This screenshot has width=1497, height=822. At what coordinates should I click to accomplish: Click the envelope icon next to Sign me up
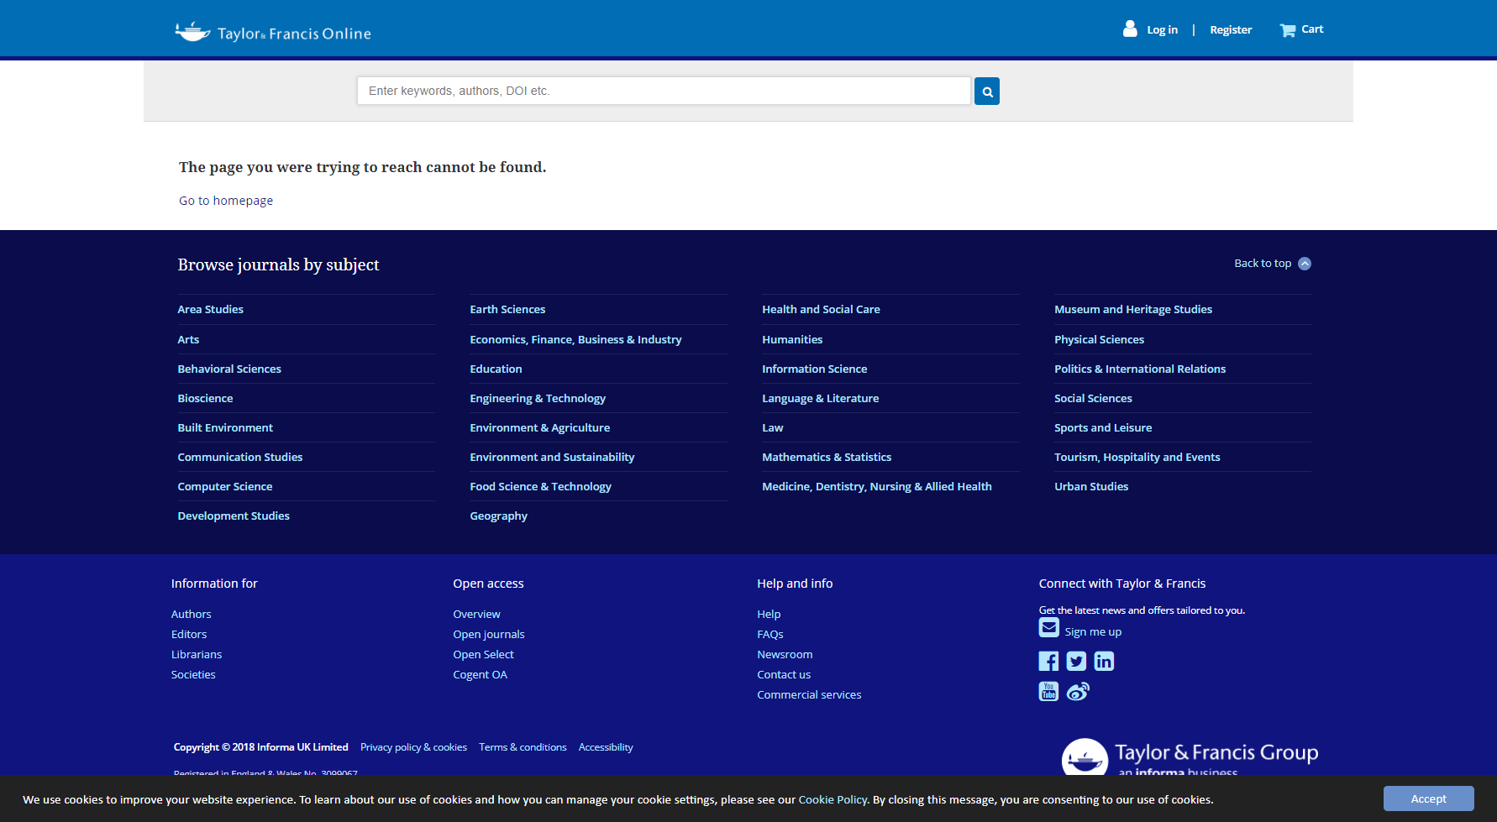[x=1048, y=627]
